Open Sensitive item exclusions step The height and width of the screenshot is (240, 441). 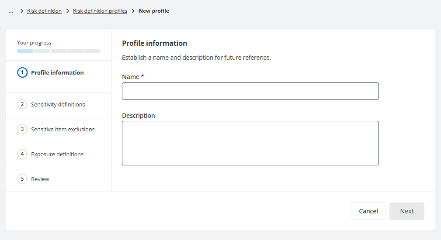coord(63,129)
